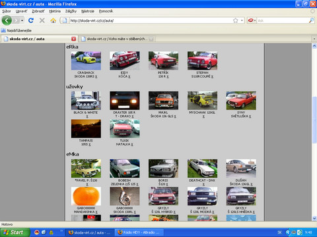Open GRYZLY Š 120L Modrá thumbnail
This screenshot has width=317, height=237.
pyautogui.click(x=202, y=196)
